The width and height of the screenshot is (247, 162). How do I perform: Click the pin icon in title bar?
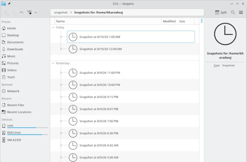click(9, 4)
